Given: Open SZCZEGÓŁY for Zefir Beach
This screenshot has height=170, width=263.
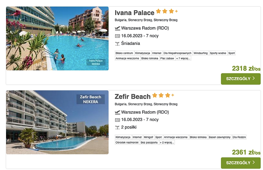Looking at the screenshot, I should [241, 163].
